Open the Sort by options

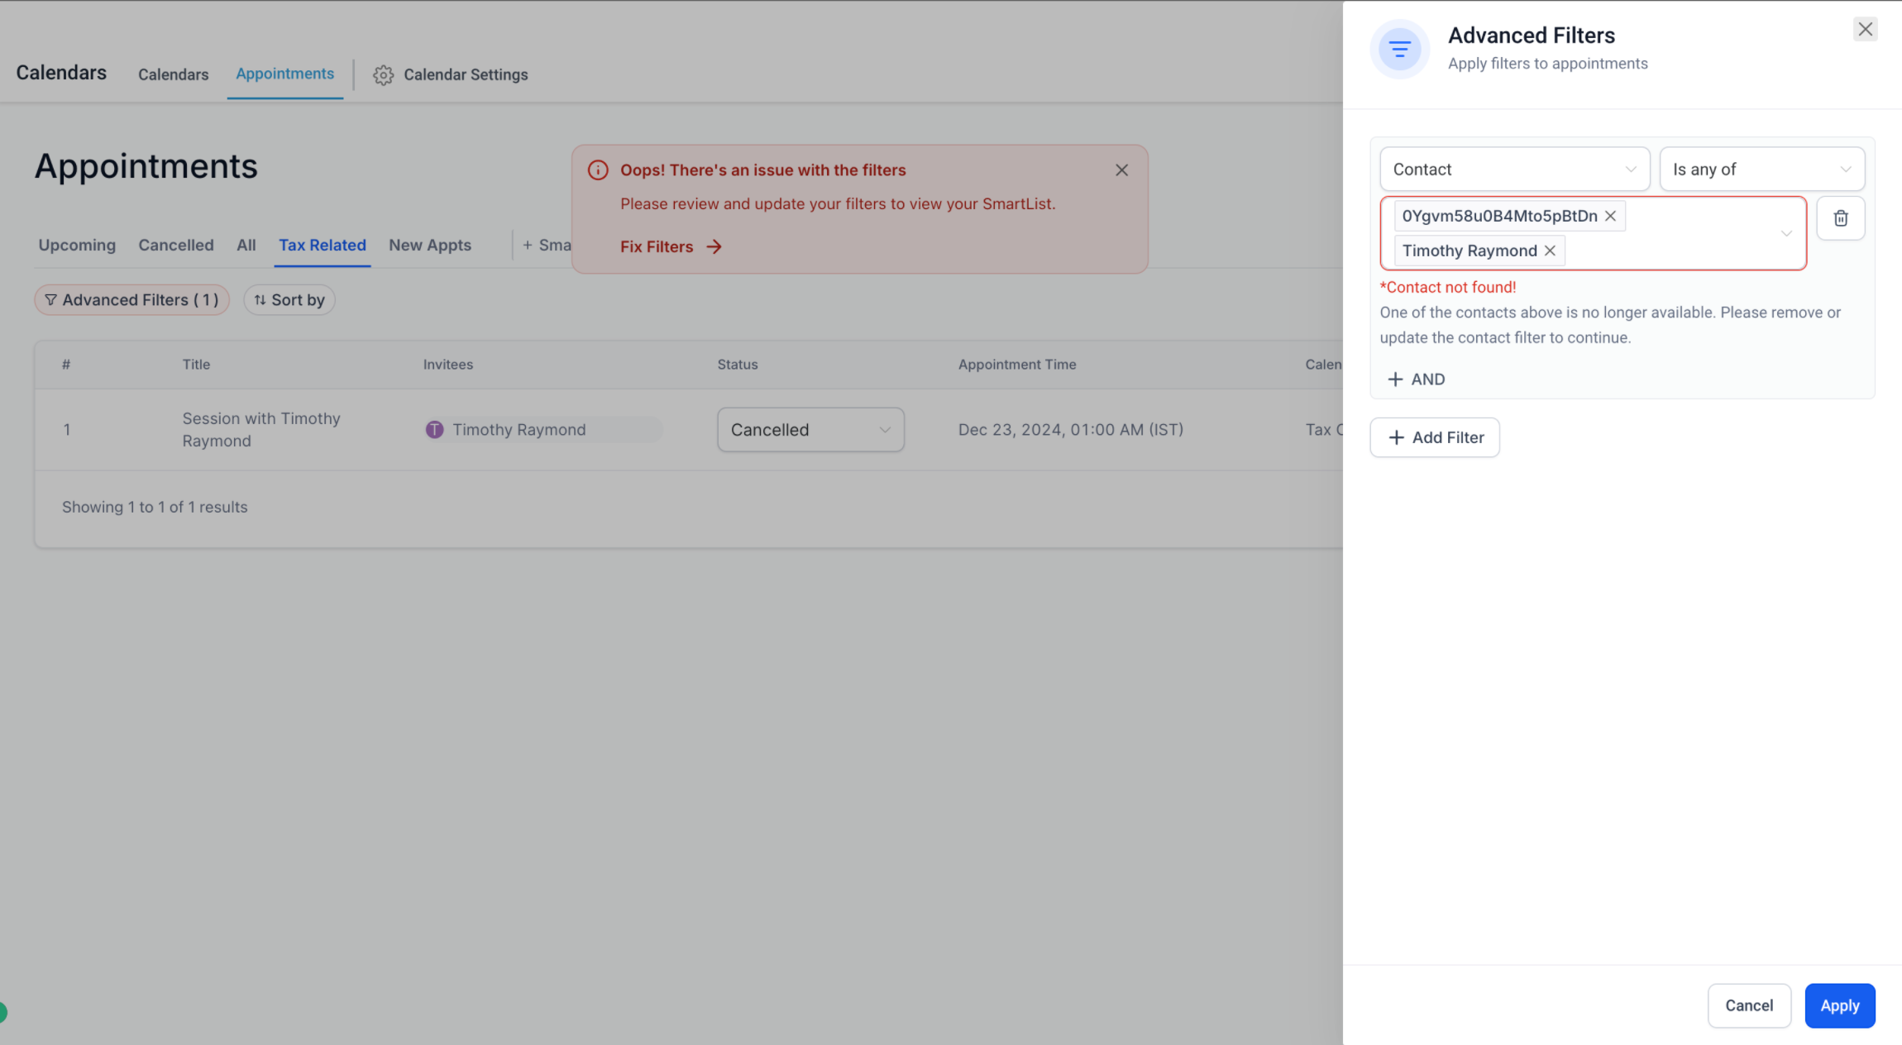(289, 300)
